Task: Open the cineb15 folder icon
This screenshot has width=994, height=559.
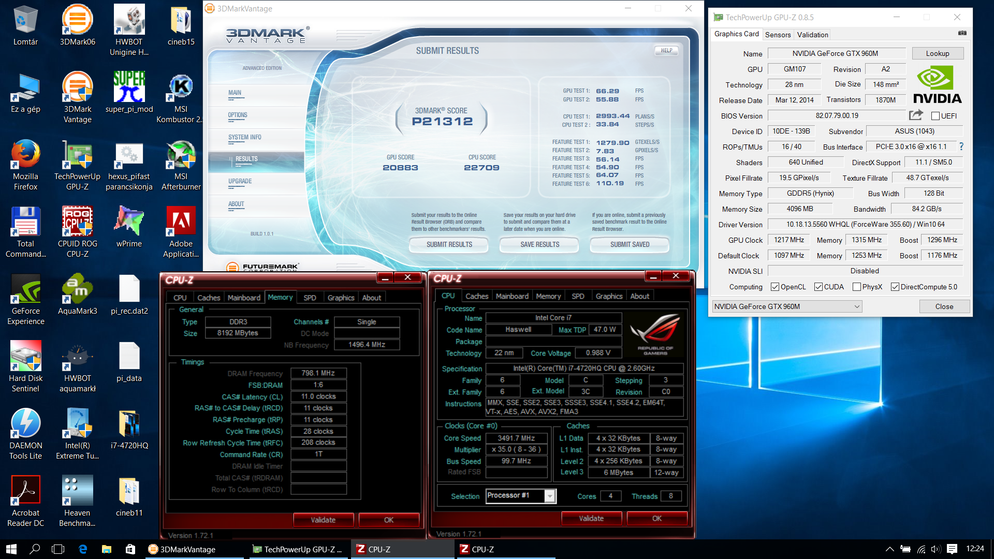Action: click(x=181, y=26)
